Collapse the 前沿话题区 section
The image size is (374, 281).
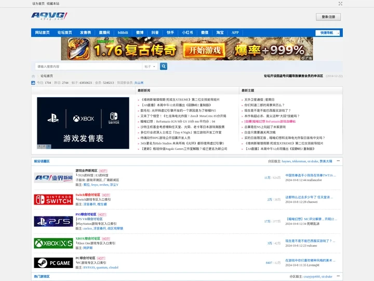pos(338,161)
